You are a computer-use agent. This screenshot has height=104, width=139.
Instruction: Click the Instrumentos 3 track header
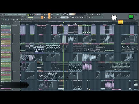coord(16,66)
